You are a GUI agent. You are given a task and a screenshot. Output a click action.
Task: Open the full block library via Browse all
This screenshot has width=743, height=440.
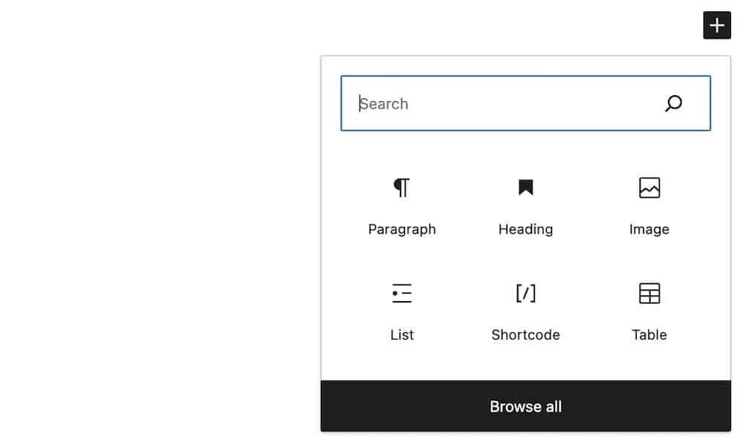pyautogui.click(x=525, y=406)
